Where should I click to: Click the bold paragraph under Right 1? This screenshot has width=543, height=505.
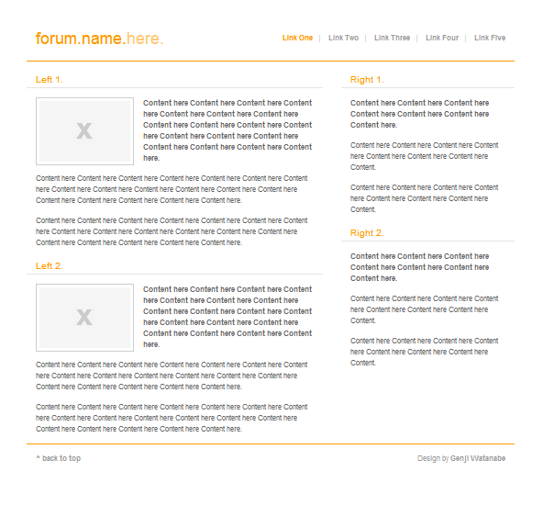click(x=419, y=114)
